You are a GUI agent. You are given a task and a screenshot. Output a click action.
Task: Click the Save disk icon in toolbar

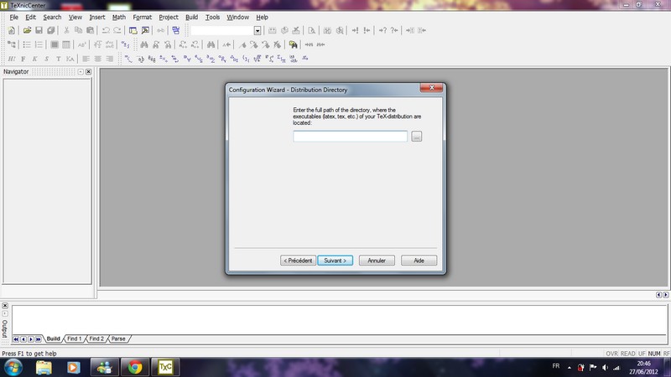pos(39,30)
